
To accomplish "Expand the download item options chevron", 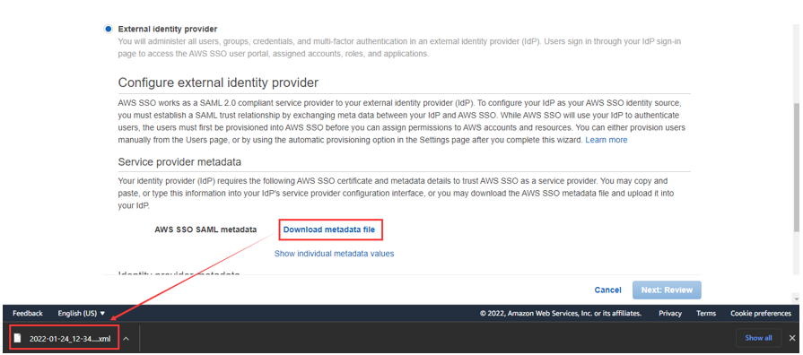I will pos(126,338).
